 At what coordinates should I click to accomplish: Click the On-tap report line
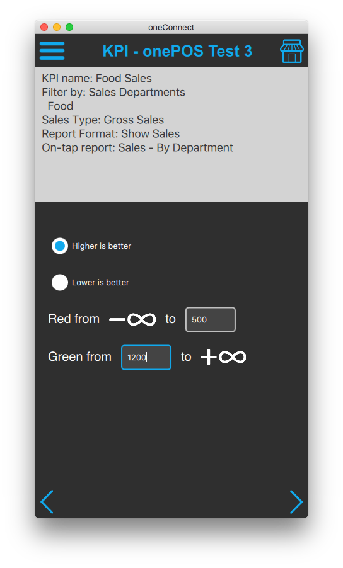tap(137, 147)
